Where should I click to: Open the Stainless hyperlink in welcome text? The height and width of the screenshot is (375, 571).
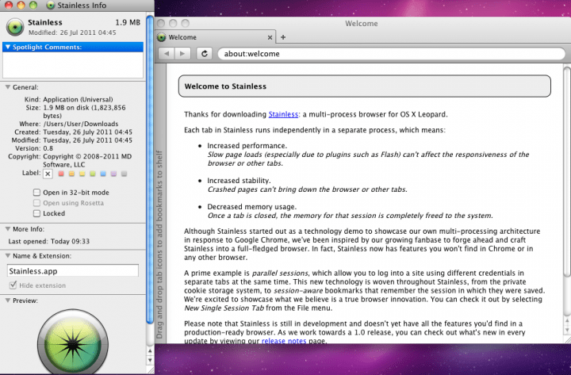[283, 114]
